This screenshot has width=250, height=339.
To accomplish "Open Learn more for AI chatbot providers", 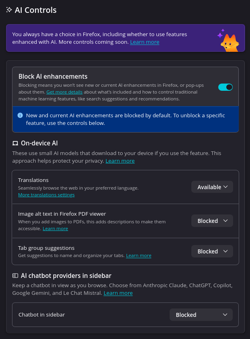I will pos(118,293).
